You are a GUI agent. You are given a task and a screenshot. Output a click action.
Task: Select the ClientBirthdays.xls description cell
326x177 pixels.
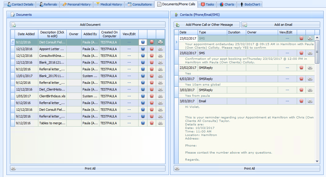[52, 96]
